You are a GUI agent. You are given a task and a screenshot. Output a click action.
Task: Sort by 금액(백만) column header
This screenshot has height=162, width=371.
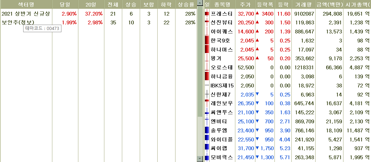click(329, 4)
